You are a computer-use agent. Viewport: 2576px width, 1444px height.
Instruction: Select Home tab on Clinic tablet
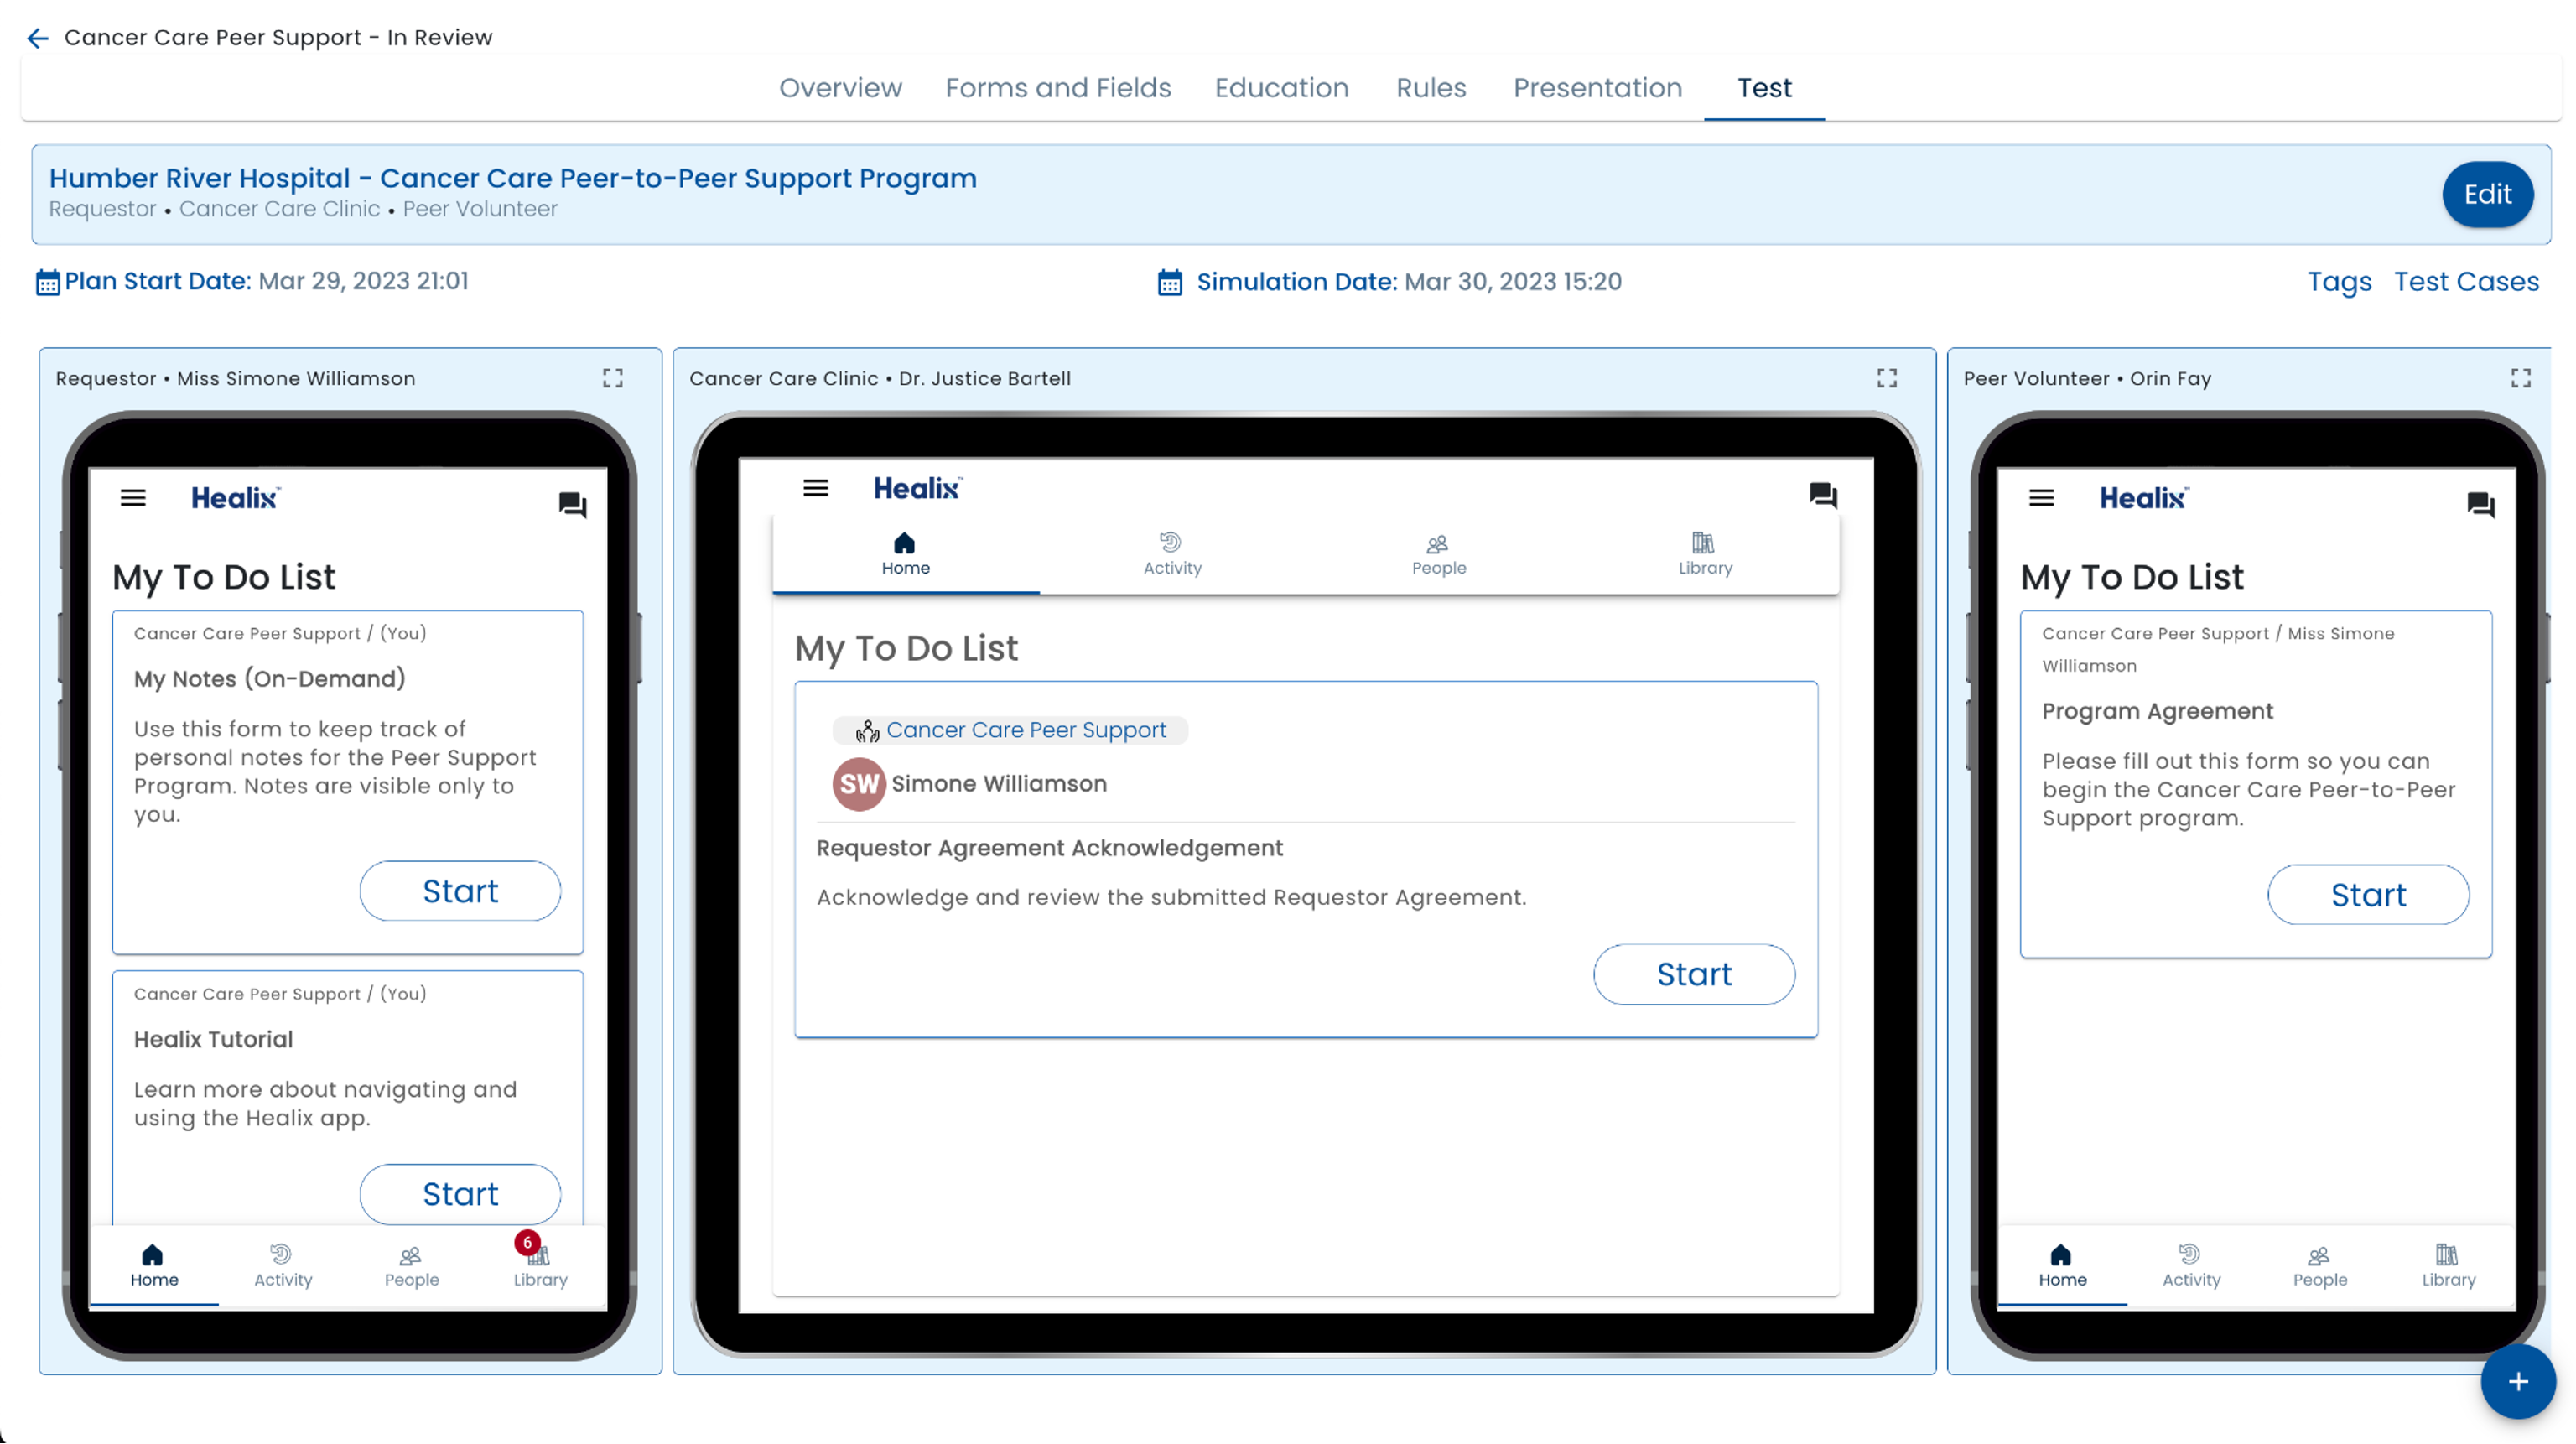pyautogui.click(x=905, y=555)
